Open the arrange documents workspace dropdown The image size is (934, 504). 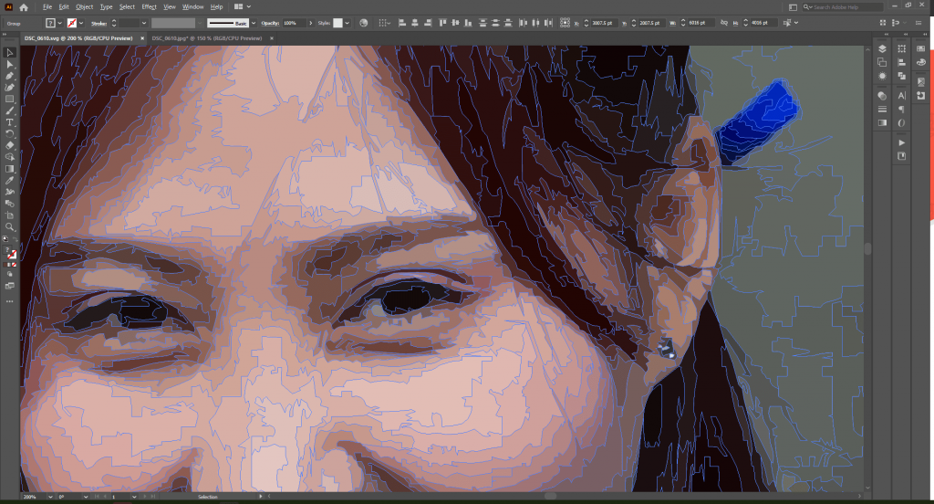click(243, 7)
